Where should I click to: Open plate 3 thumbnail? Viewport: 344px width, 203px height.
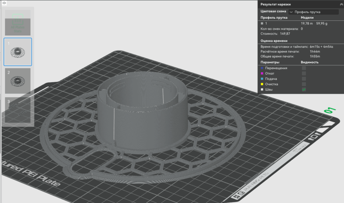click(x=18, y=110)
